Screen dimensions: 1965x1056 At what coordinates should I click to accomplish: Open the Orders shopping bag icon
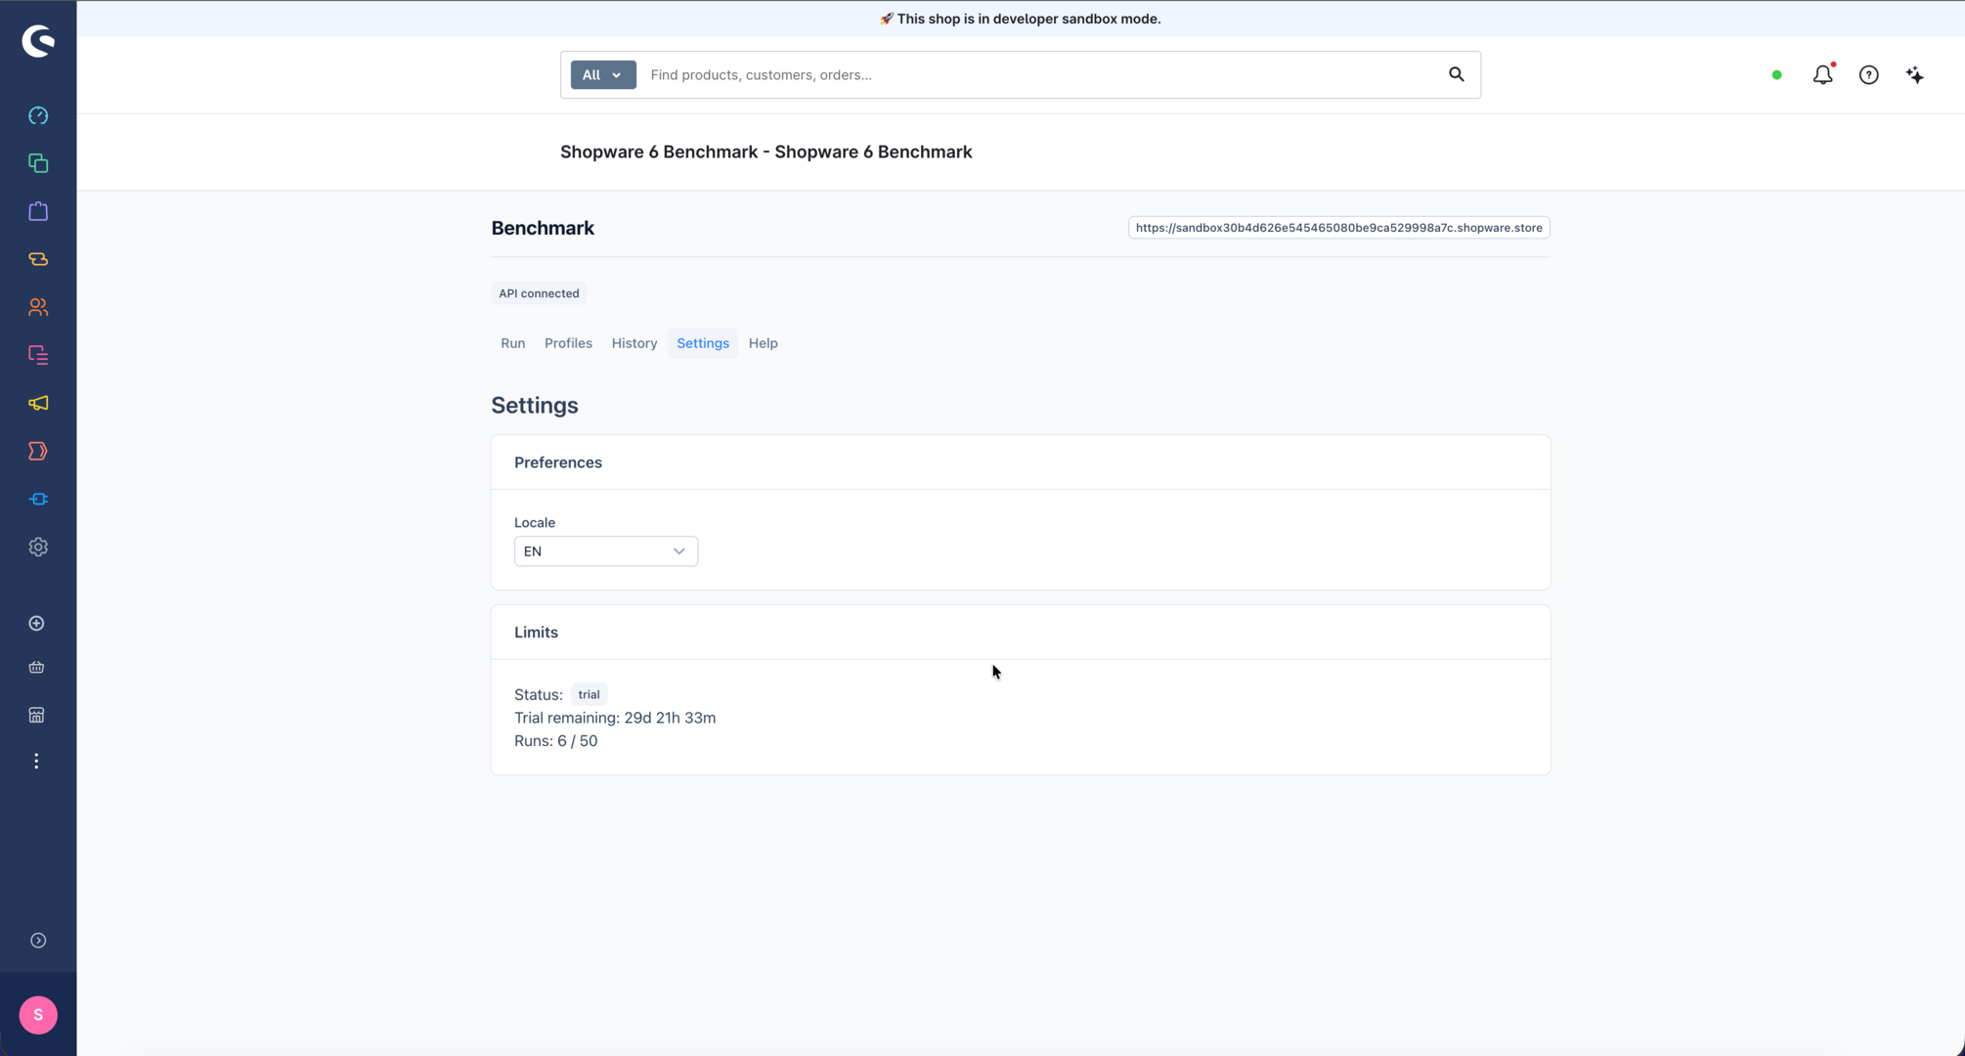pos(38,211)
